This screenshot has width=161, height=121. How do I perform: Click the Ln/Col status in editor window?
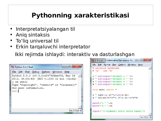(145, 117)
